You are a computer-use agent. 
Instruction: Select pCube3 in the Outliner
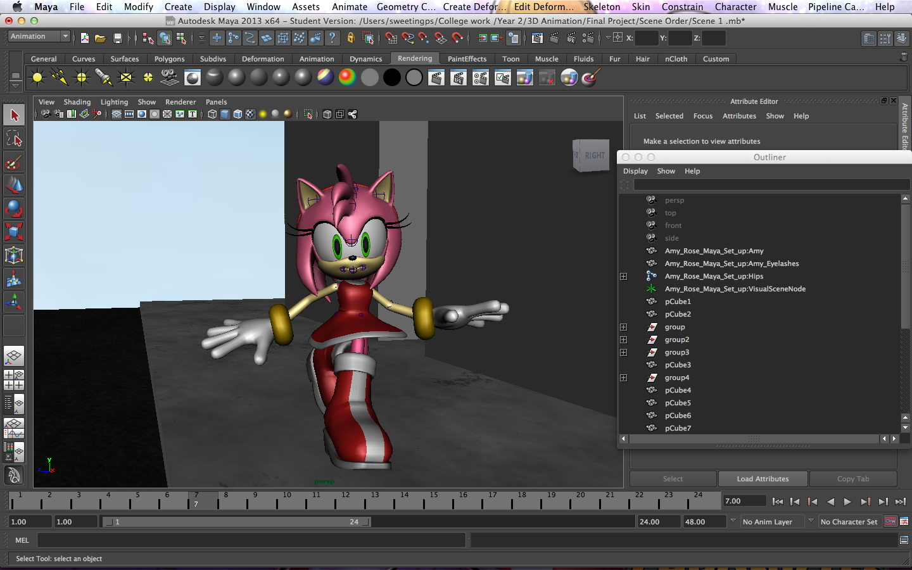tap(677, 365)
